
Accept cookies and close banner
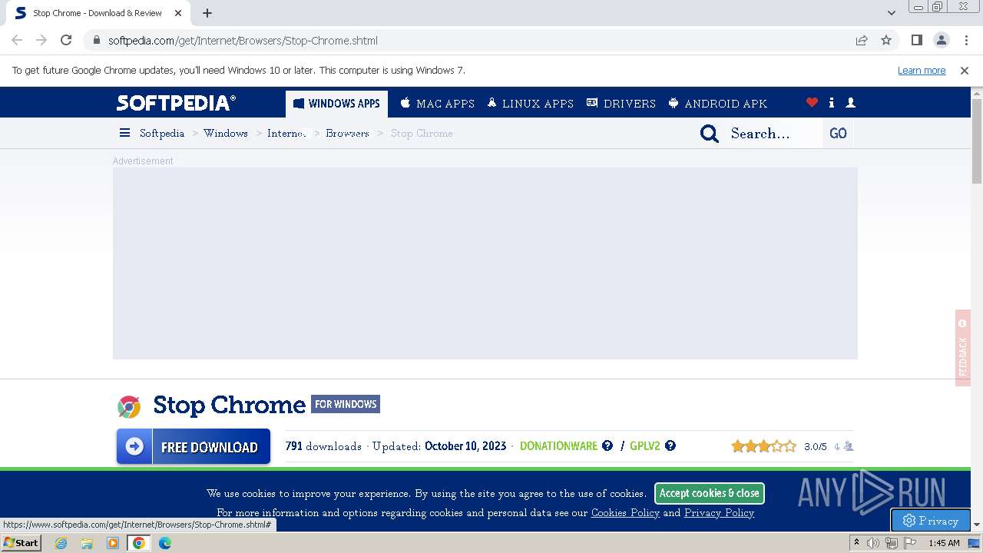tap(709, 493)
